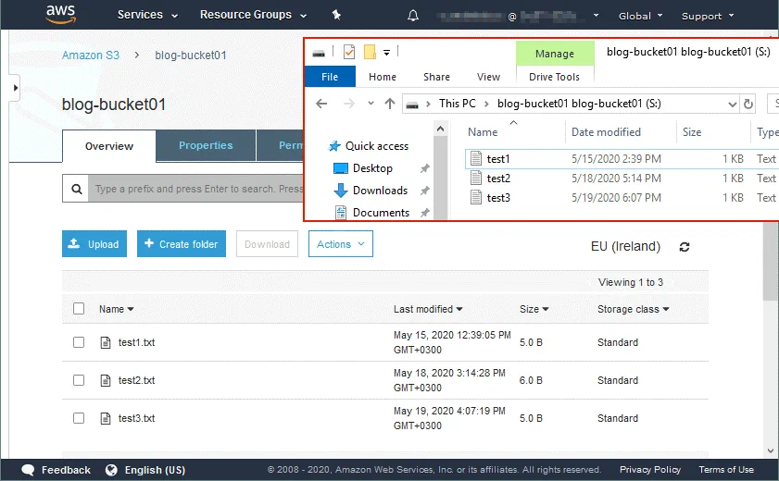Screen dimensions: 779x481
Task: Open the notifications bell icon
Action: pyautogui.click(x=413, y=16)
